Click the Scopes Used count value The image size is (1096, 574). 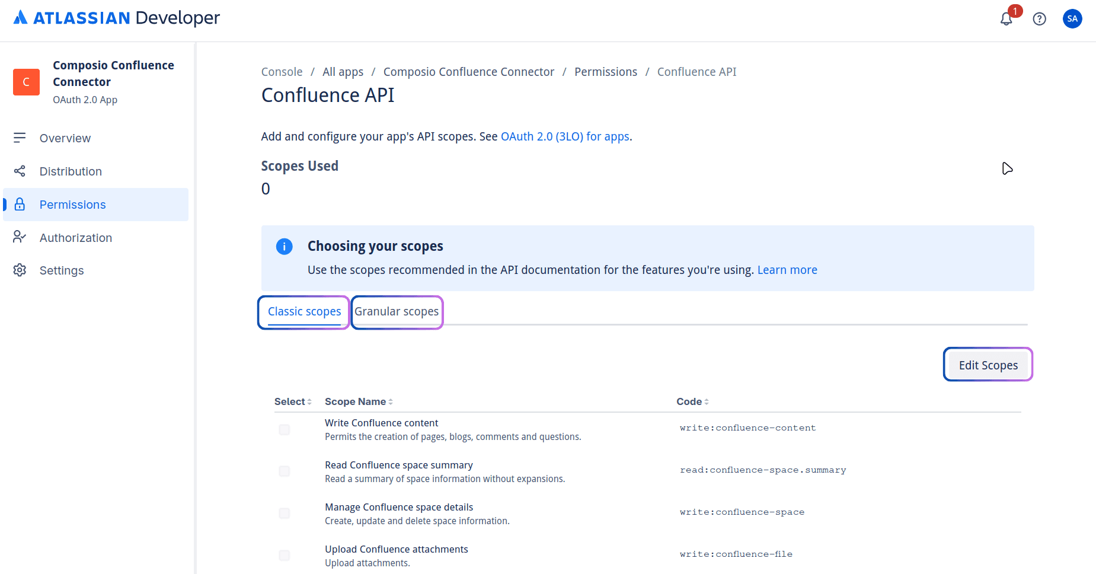(x=266, y=189)
